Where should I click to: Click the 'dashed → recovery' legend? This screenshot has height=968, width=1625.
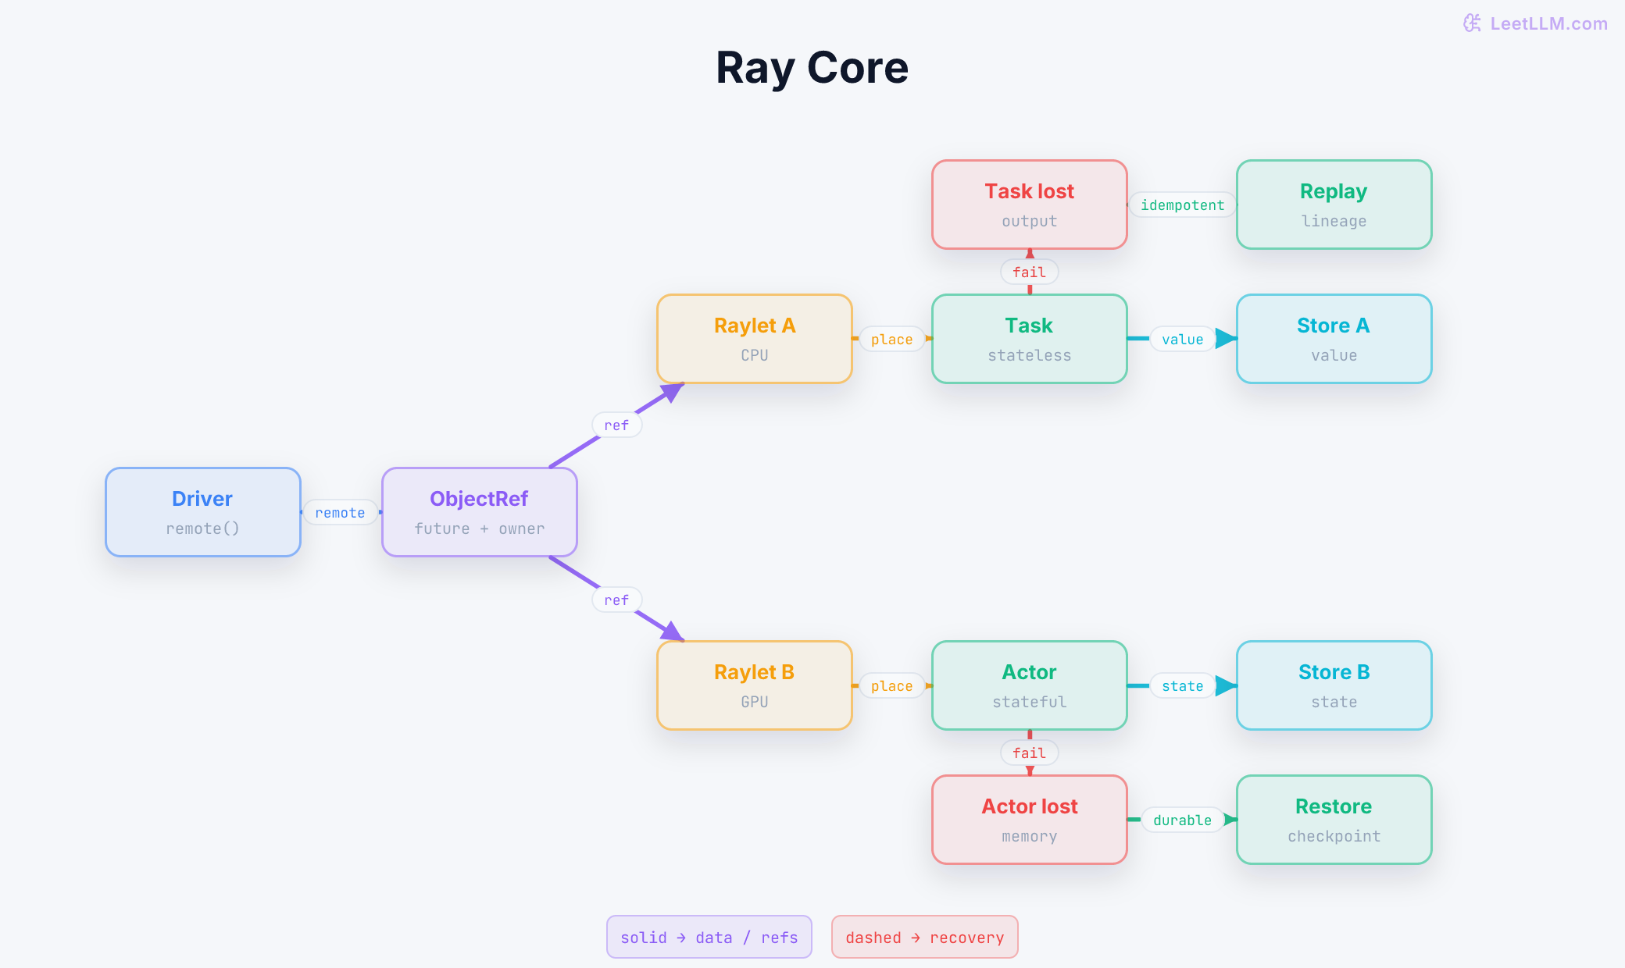tap(925, 937)
